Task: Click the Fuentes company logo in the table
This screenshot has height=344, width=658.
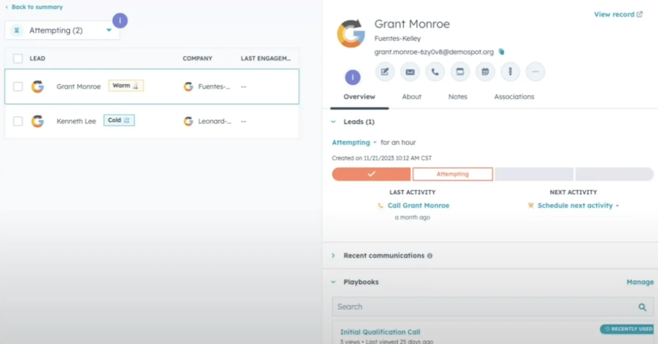Action: (x=188, y=86)
